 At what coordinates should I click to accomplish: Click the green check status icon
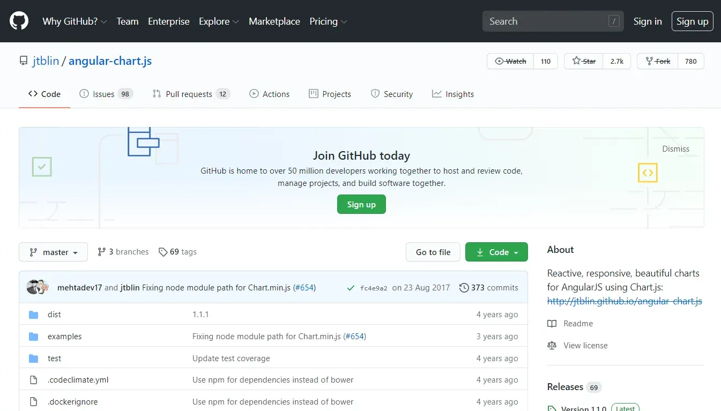point(351,288)
